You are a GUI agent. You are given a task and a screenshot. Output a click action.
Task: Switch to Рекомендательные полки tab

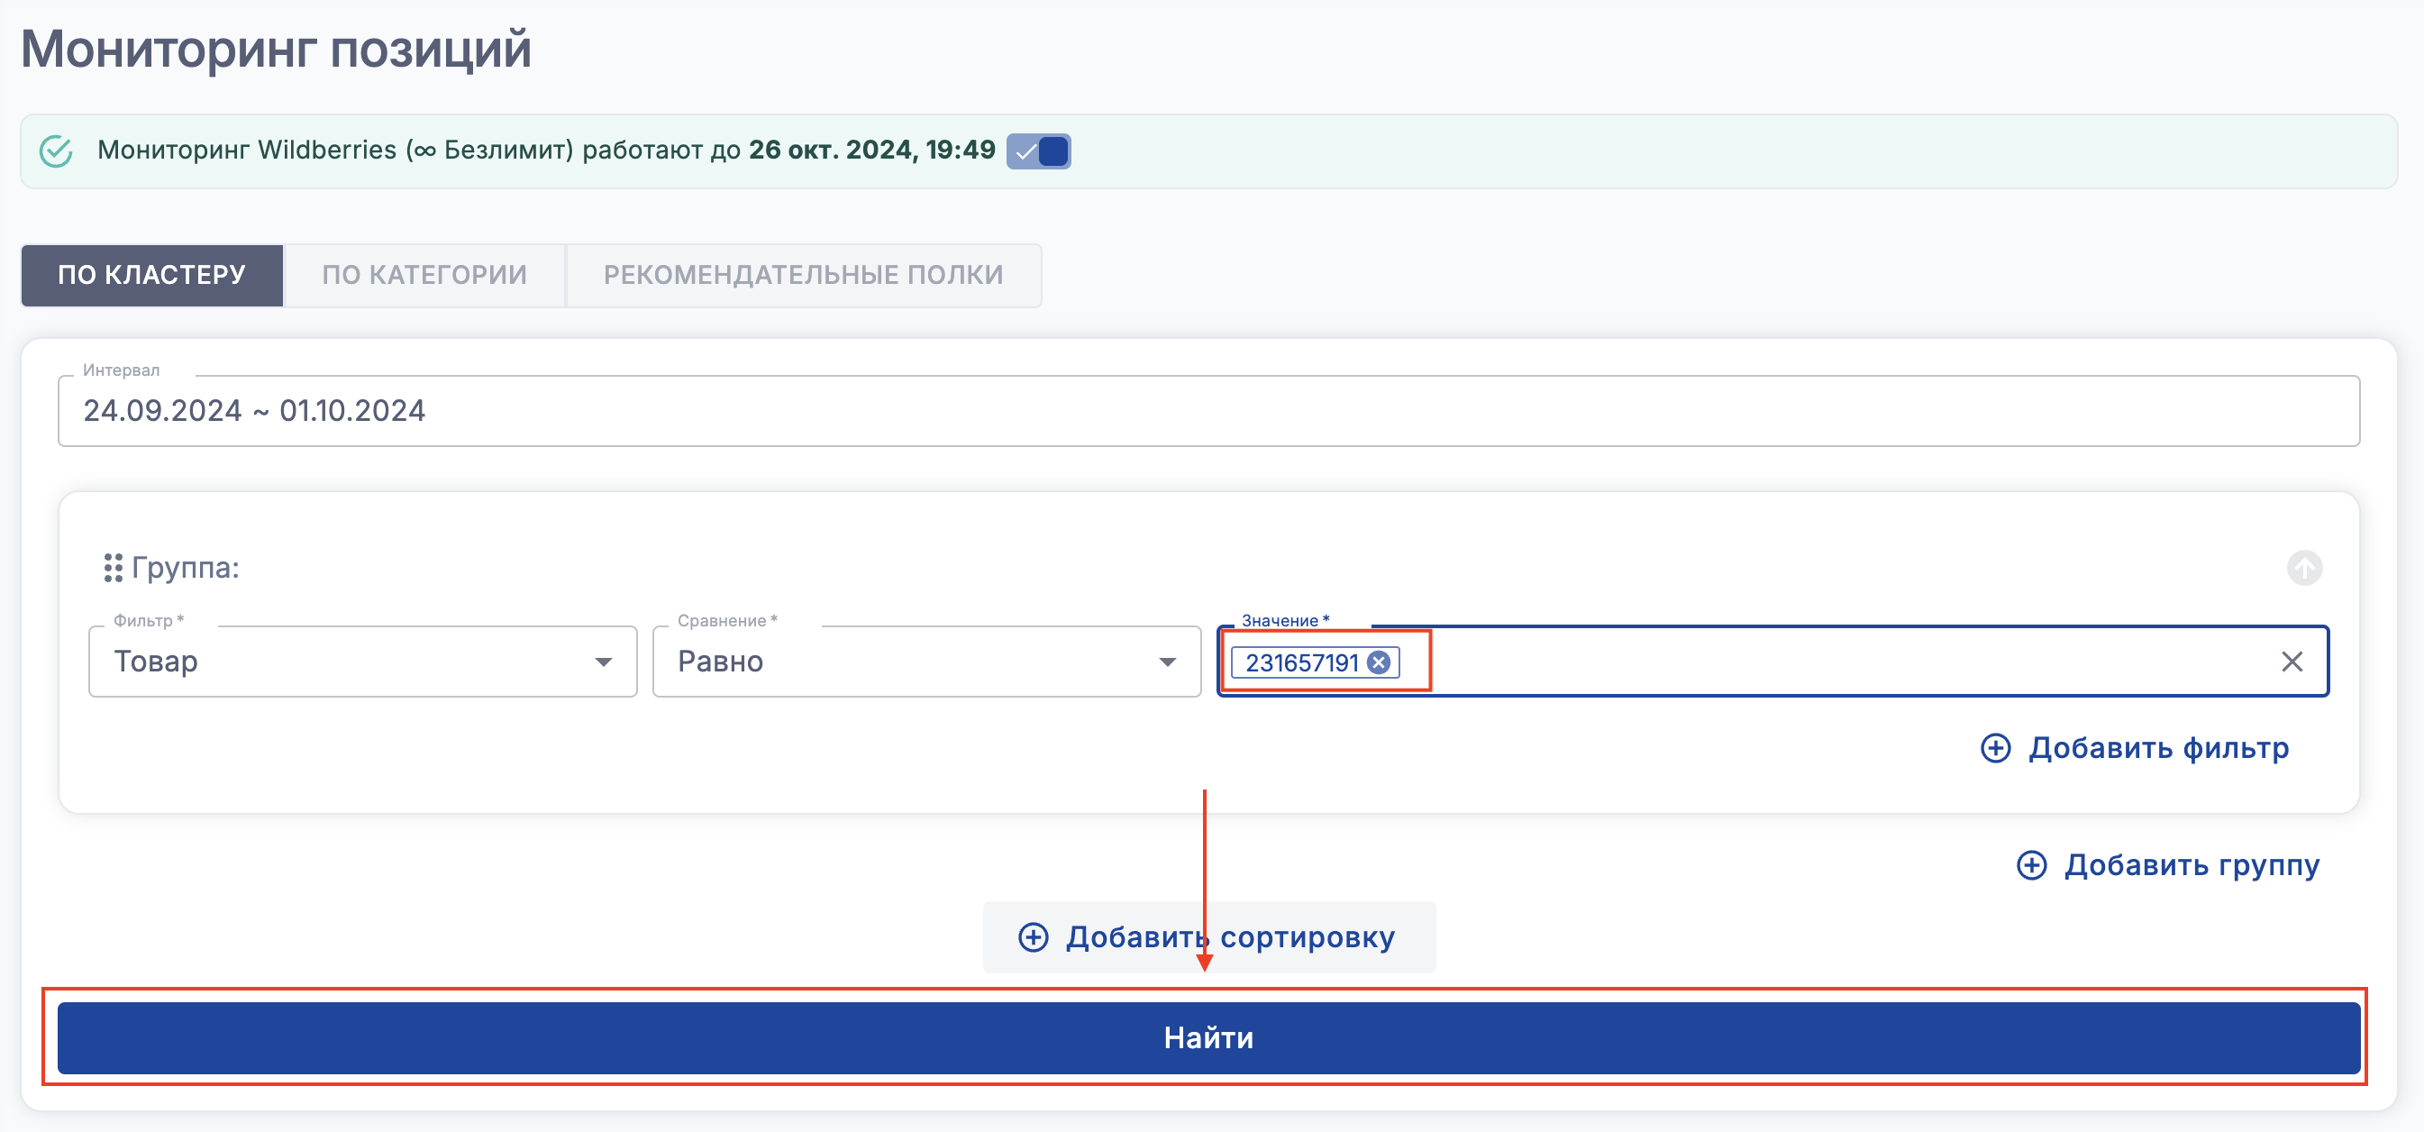tap(803, 275)
